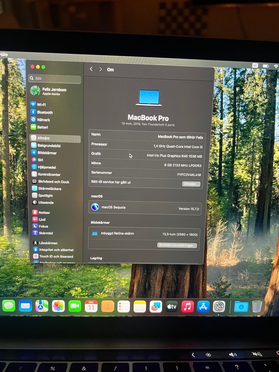Open Wi-Fi settings in the sidebar
The image size is (279, 372).
click(41, 105)
